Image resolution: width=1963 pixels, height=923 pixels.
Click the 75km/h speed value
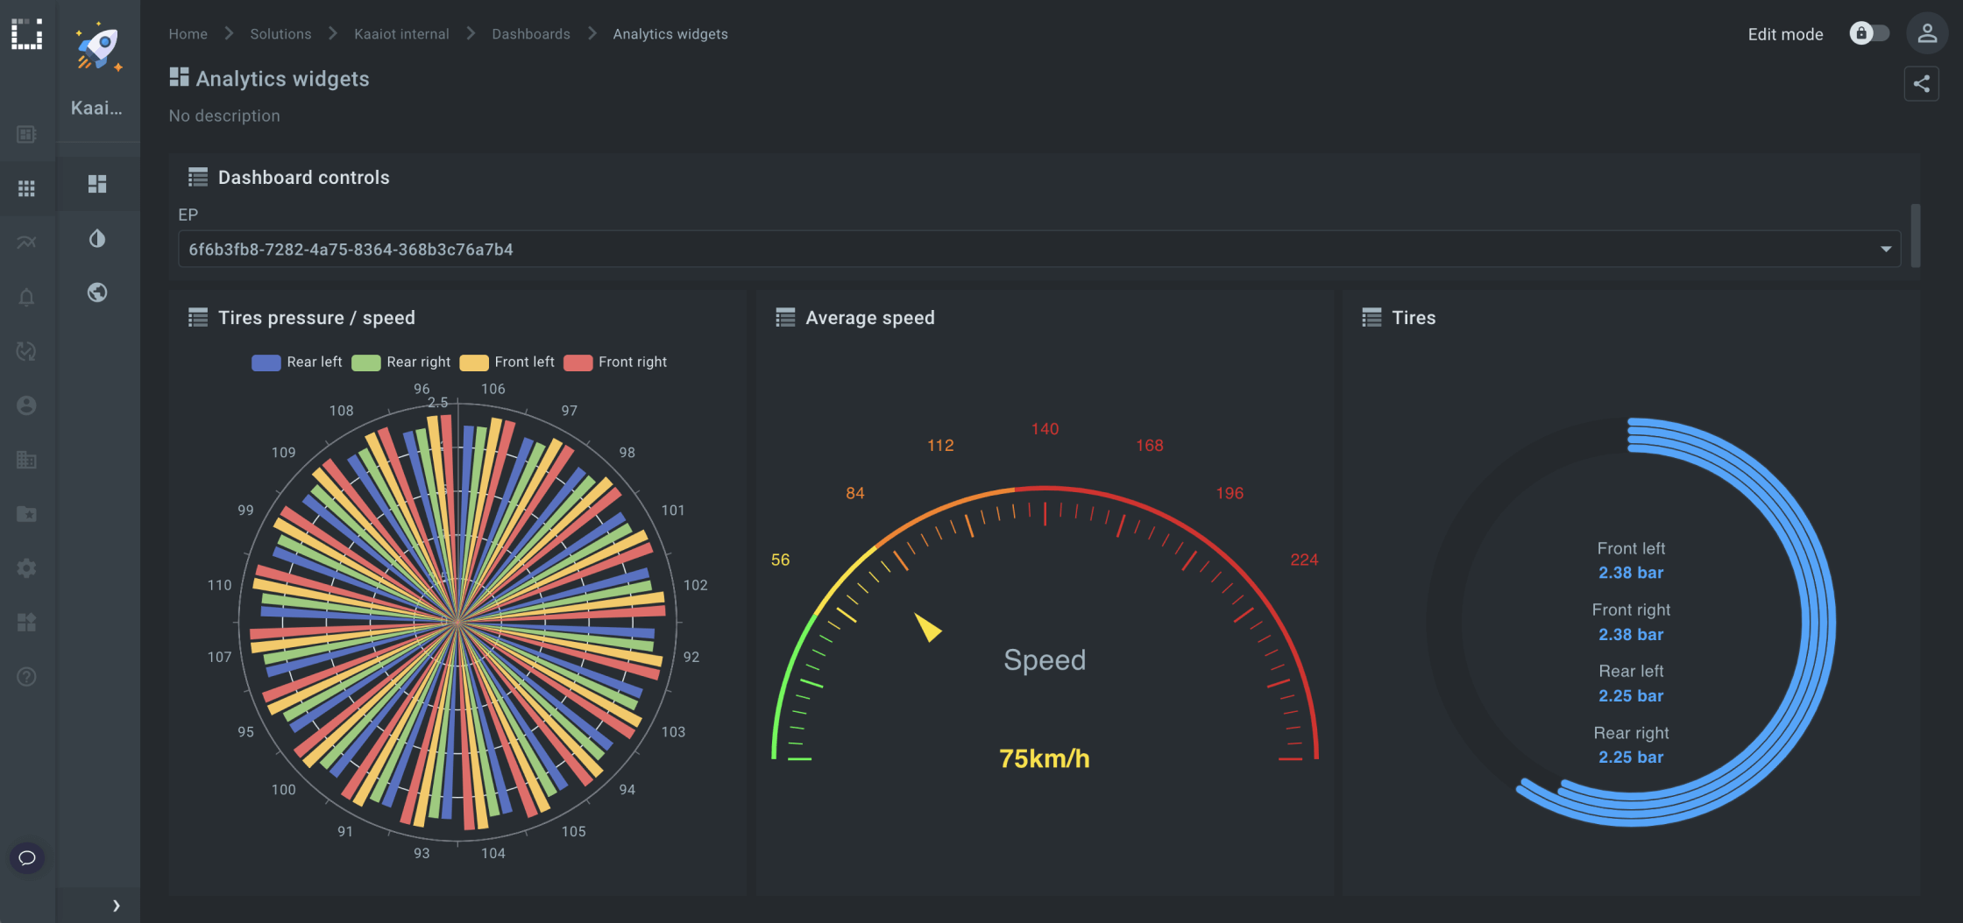click(x=1045, y=758)
